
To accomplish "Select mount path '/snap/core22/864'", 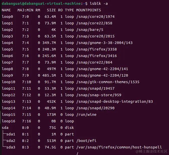I will point(94,63).
